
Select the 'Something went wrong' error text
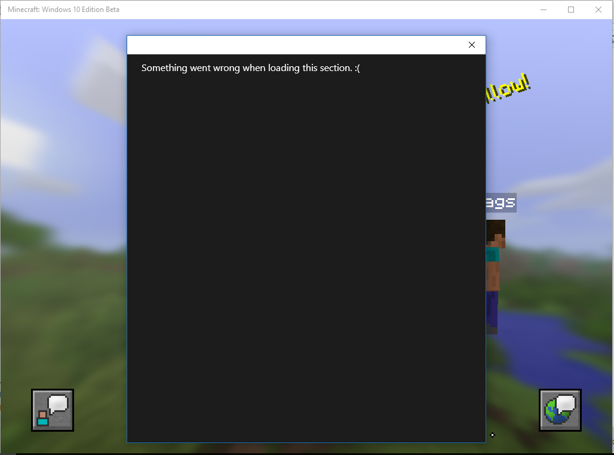[251, 68]
